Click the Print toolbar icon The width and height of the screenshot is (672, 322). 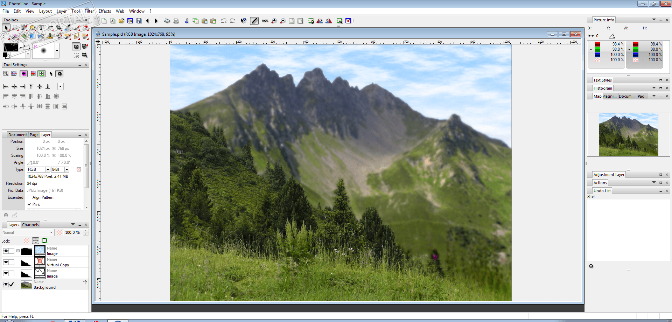[x=176, y=21]
